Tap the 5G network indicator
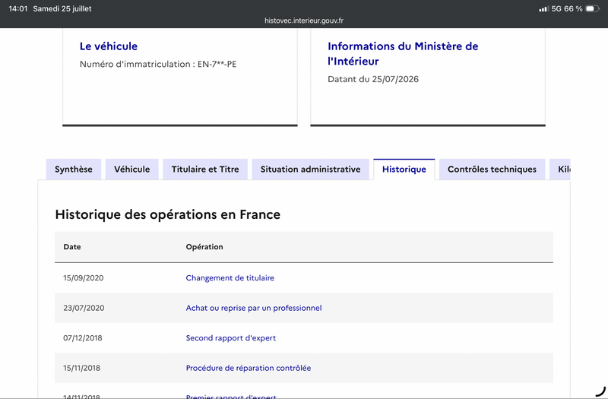The image size is (608, 399). point(556,8)
